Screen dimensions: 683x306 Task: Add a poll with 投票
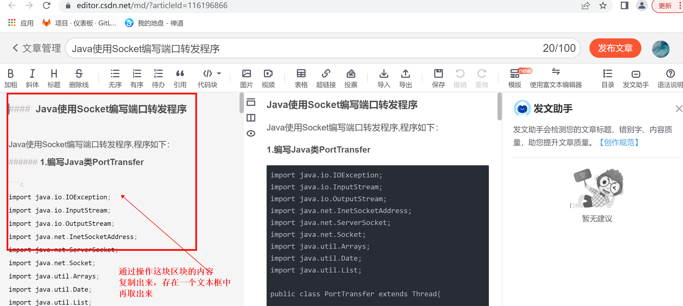(351, 78)
